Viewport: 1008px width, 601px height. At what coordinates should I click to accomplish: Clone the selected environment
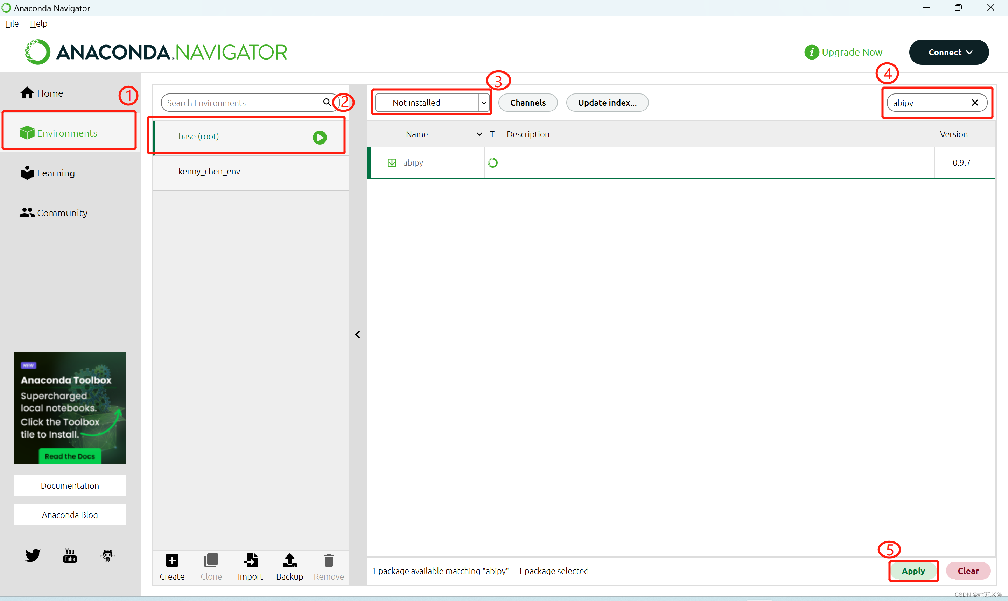click(x=211, y=567)
